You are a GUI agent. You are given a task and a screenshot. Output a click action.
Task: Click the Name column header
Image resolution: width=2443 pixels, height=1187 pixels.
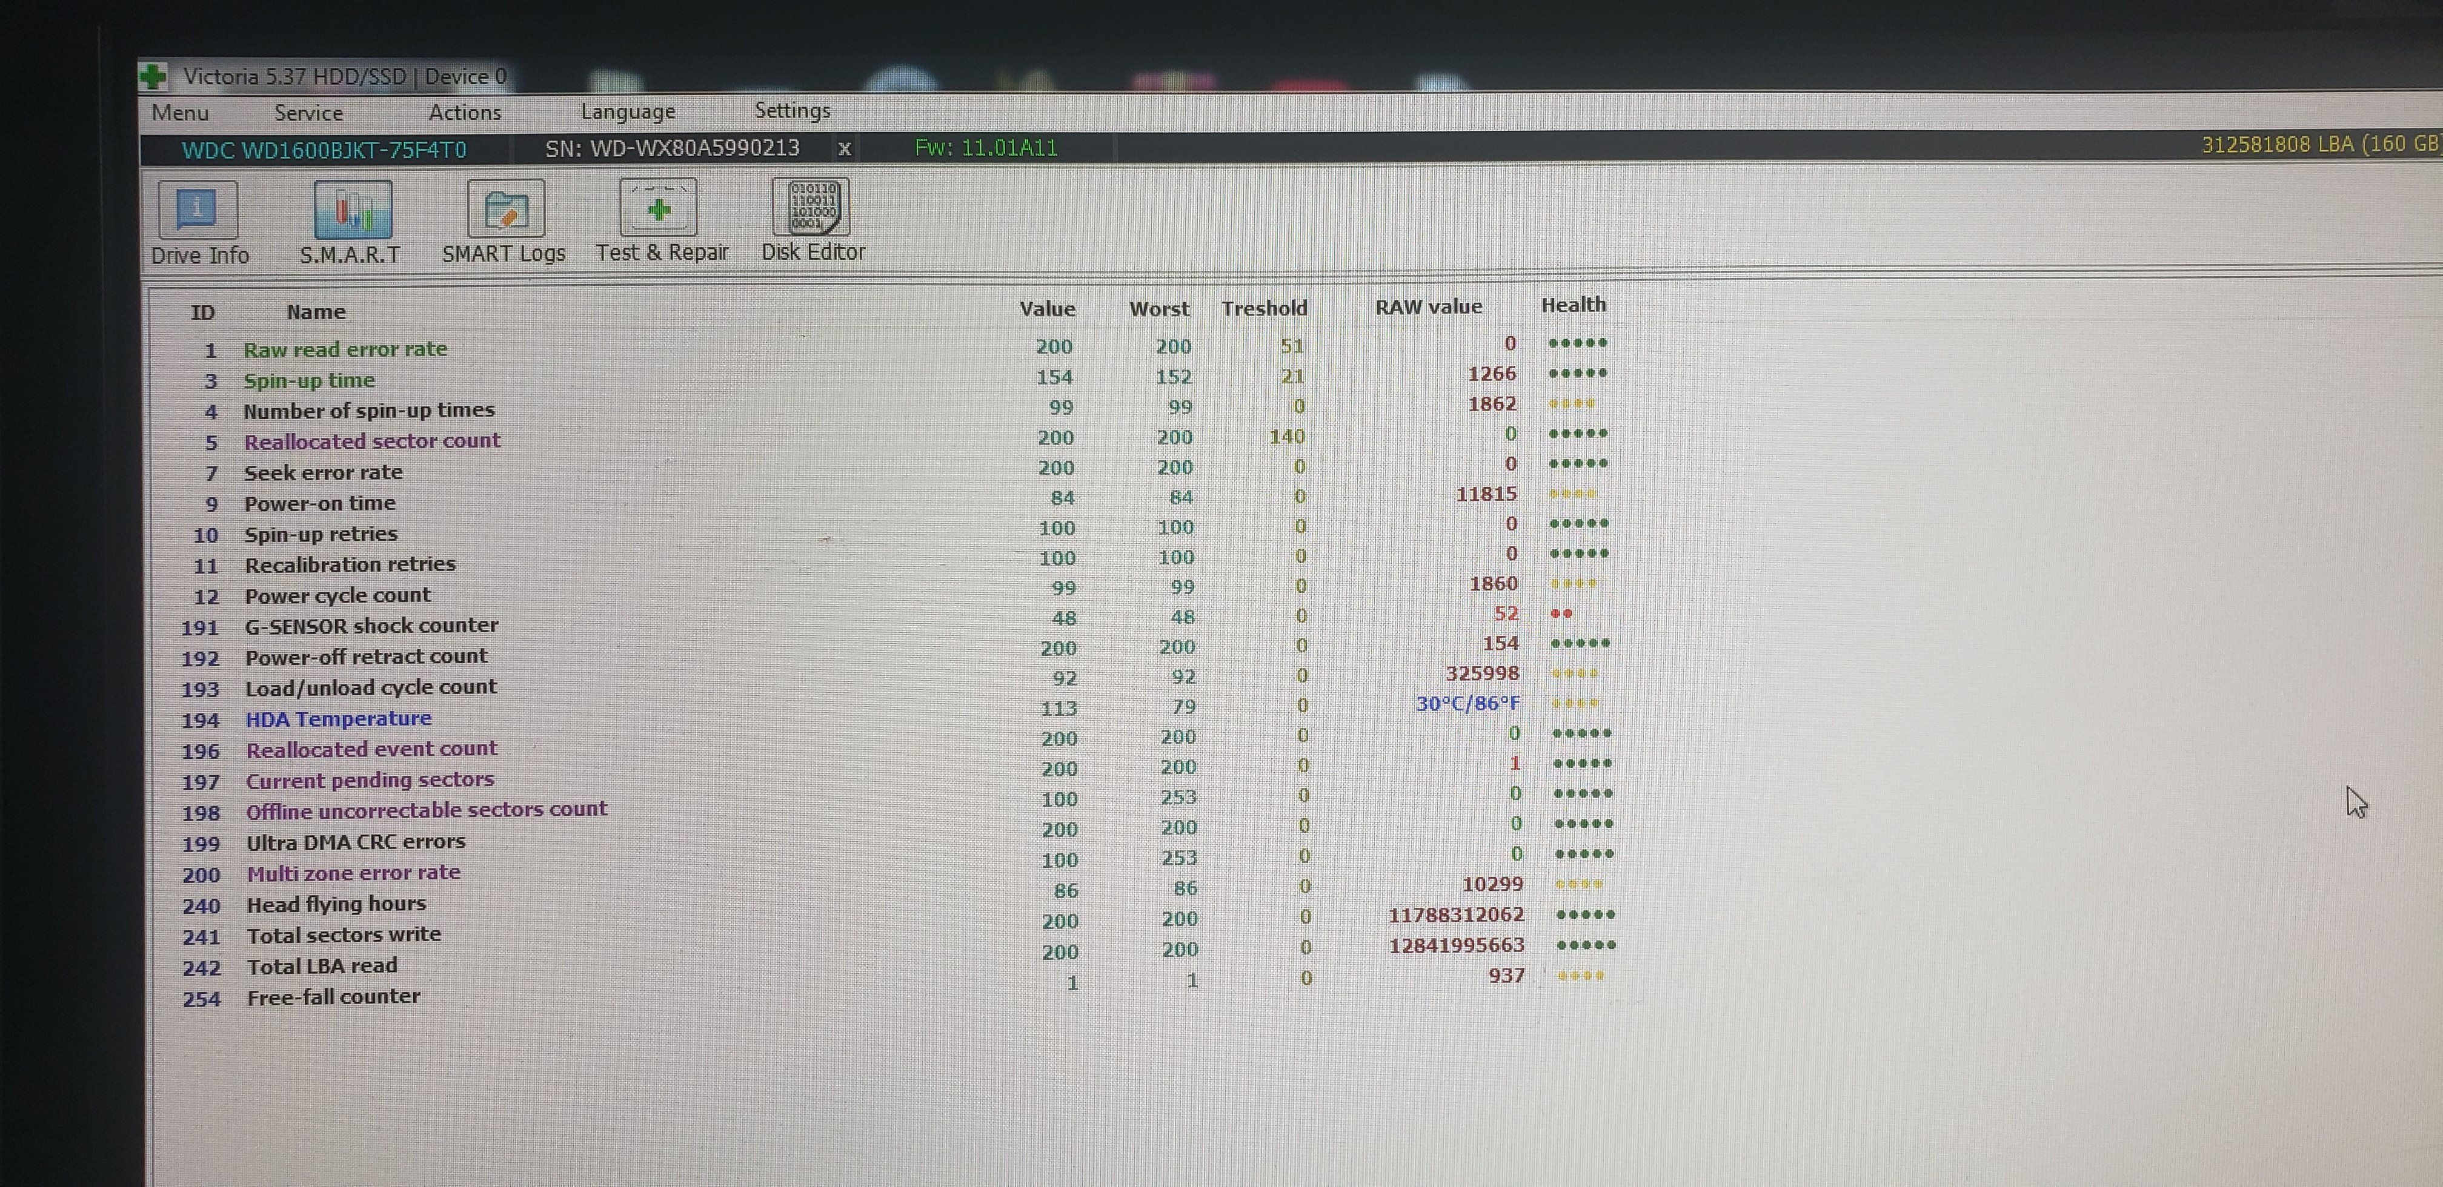click(x=316, y=311)
